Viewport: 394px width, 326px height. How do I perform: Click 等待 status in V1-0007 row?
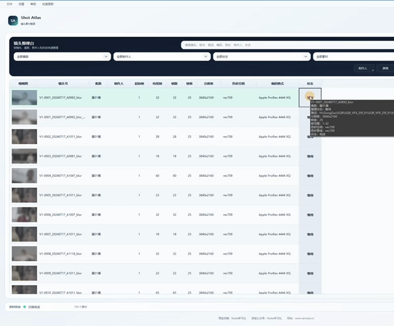pos(311,234)
